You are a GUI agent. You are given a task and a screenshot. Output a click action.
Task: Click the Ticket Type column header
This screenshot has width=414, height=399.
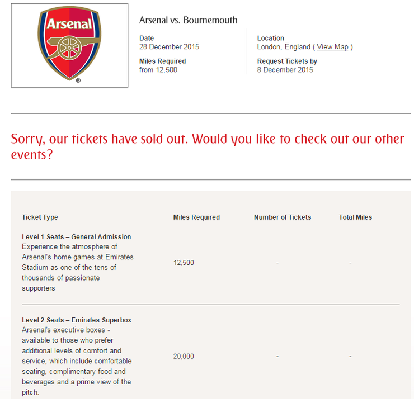40,217
